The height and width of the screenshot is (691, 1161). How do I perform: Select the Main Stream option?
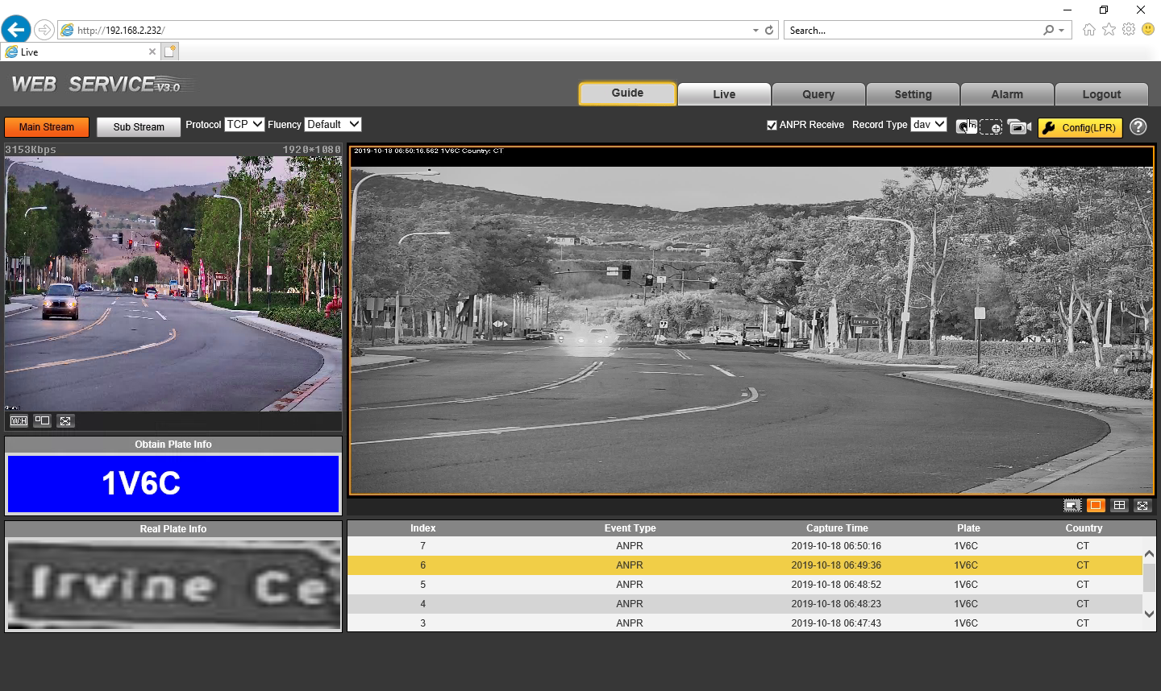click(47, 126)
